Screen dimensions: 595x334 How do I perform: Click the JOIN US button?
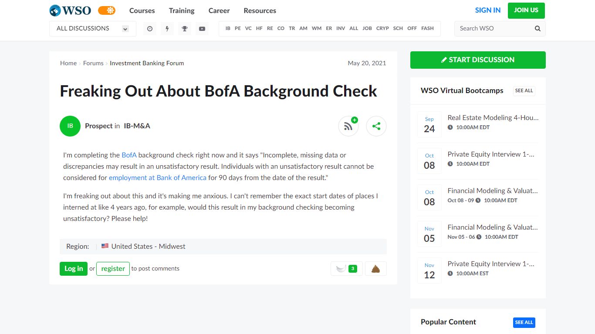coord(526,10)
